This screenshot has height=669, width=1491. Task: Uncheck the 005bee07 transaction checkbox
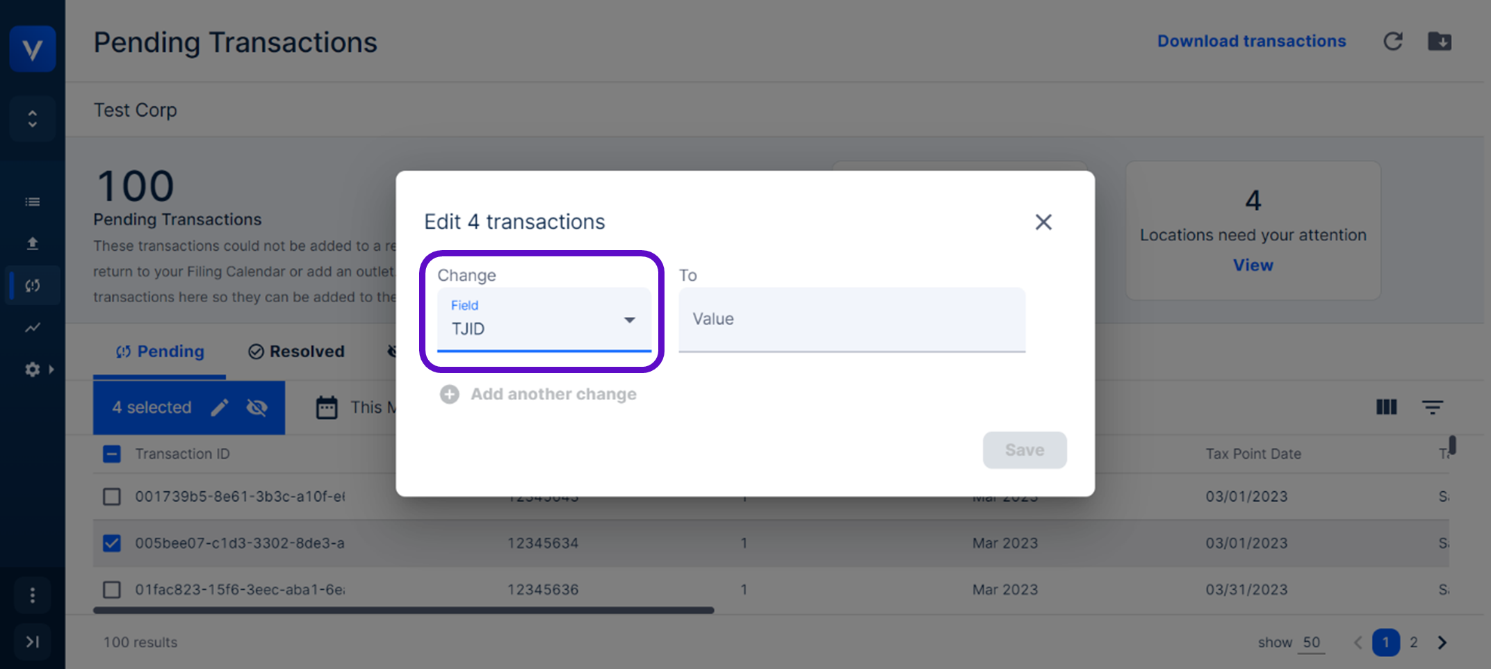112,543
